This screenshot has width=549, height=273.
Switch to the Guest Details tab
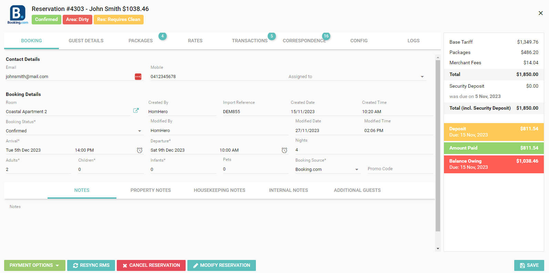[x=86, y=41]
